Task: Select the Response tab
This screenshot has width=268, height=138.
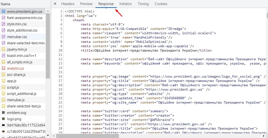Action: pyautogui.click(x=106, y=4)
